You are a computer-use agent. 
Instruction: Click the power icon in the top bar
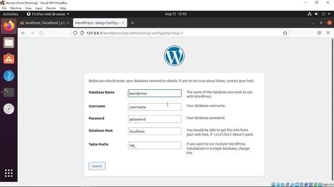tap(324, 14)
